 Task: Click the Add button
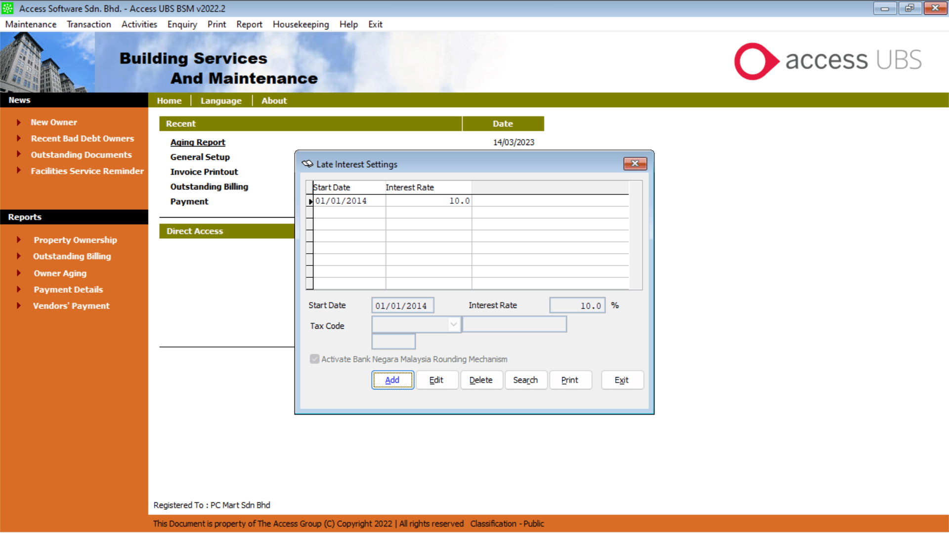392,380
